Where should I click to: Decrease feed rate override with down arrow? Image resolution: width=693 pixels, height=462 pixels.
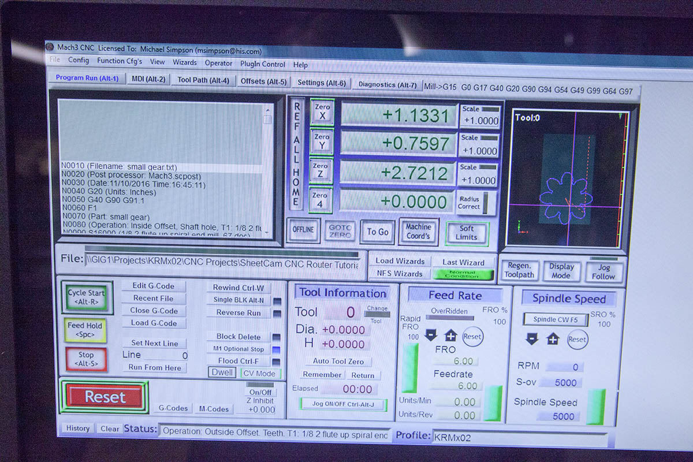coord(430,335)
